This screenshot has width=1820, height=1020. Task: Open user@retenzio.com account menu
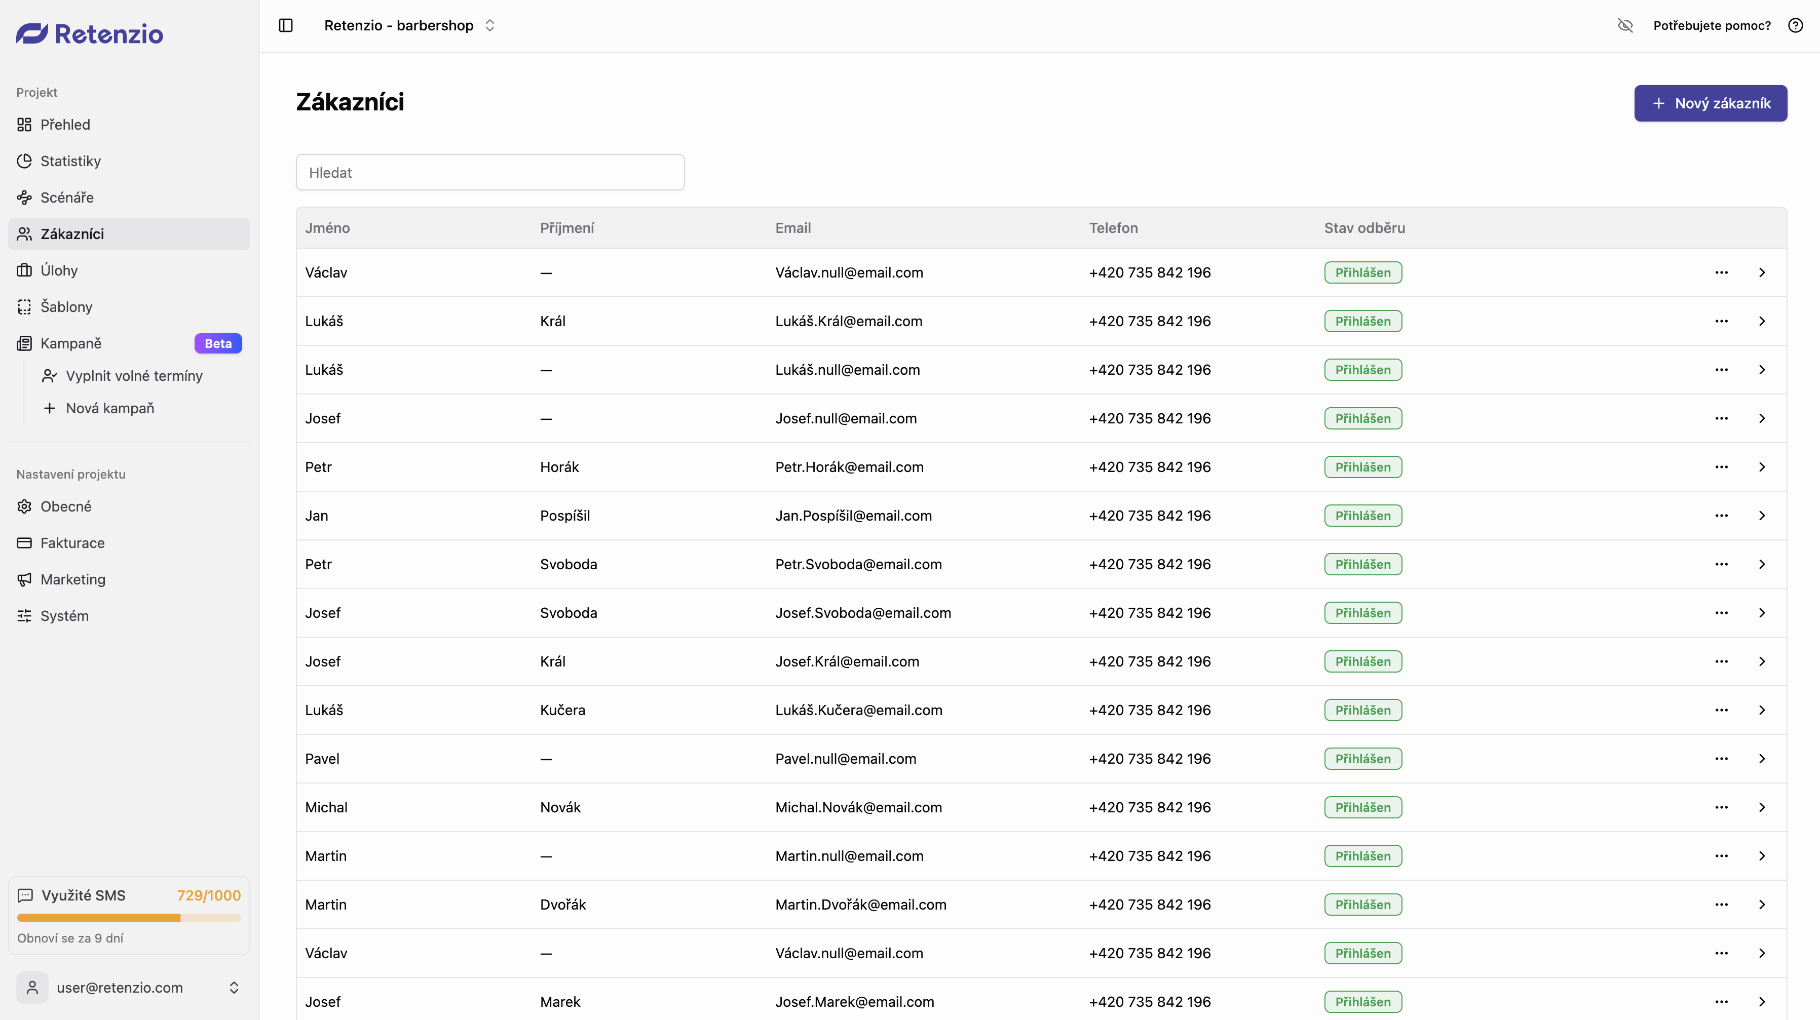coord(129,988)
